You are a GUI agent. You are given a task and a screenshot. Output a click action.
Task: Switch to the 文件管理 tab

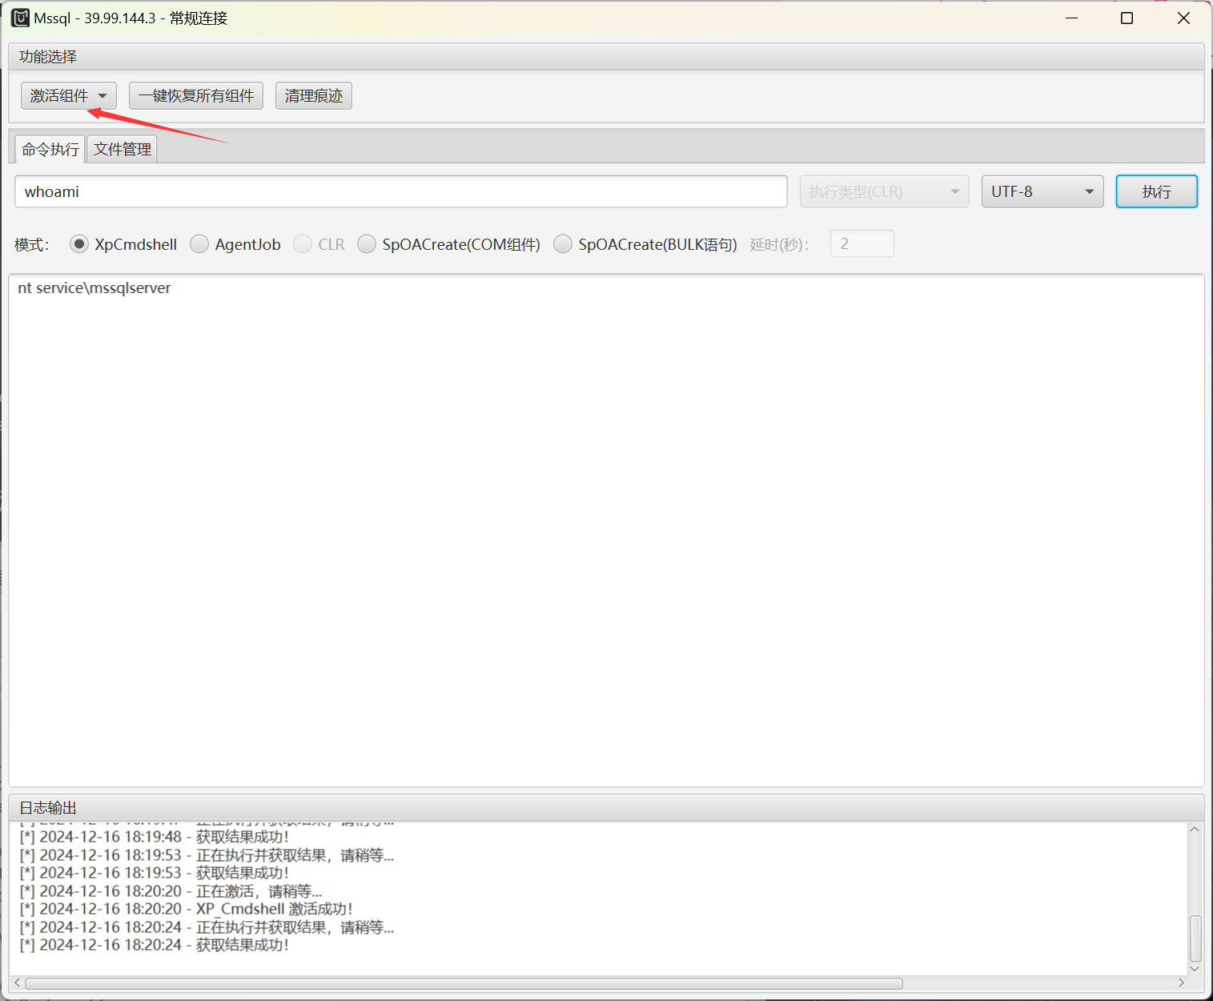click(122, 149)
